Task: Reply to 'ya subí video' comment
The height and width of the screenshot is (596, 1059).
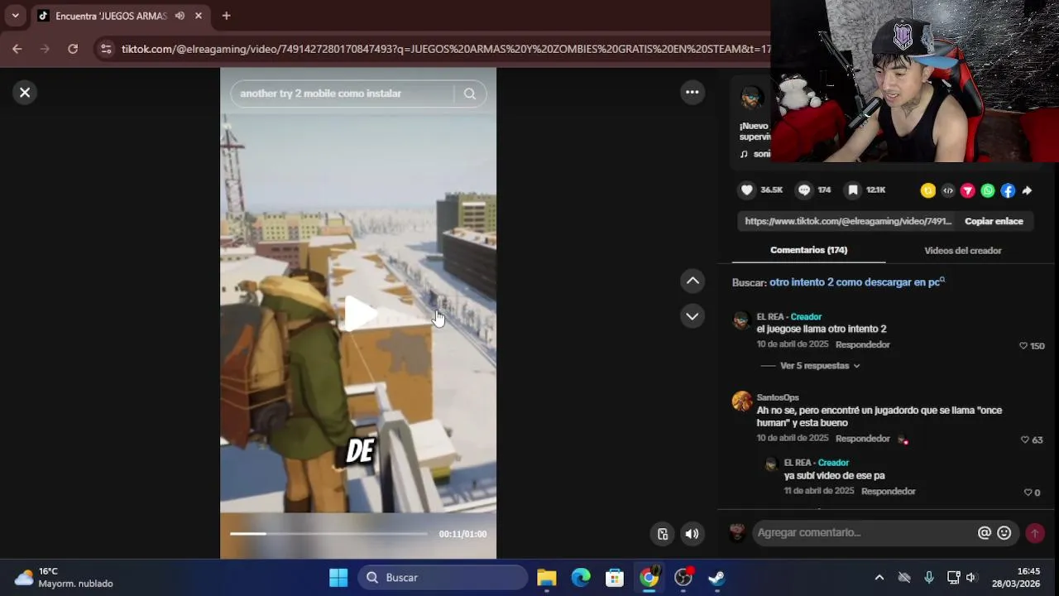Action: coord(889,491)
